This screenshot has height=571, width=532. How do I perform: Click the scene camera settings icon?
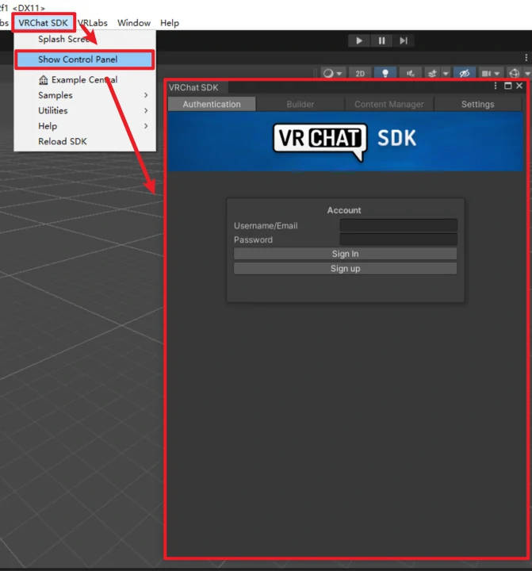[485, 74]
